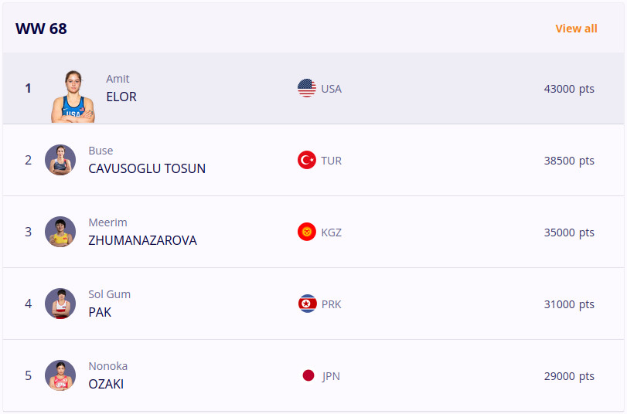
Task: Click the 43000 pts score
Action: pyautogui.click(x=568, y=89)
